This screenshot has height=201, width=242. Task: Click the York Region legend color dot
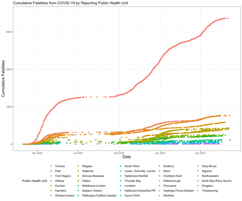tap(51, 176)
